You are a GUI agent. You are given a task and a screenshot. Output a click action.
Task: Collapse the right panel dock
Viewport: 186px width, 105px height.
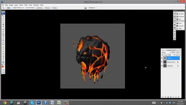(x=184, y=10)
